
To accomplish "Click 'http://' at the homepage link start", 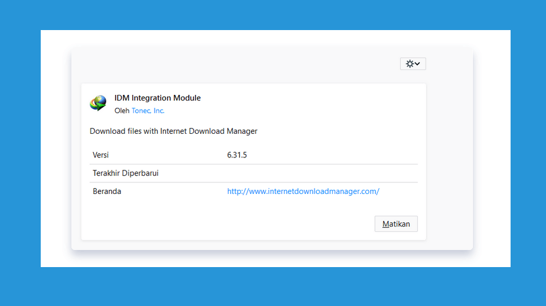I will pyautogui.click(x=238, y=191).
